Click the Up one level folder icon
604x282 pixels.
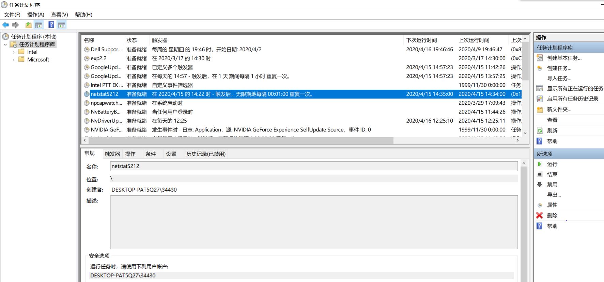click(x=29, y=25)
